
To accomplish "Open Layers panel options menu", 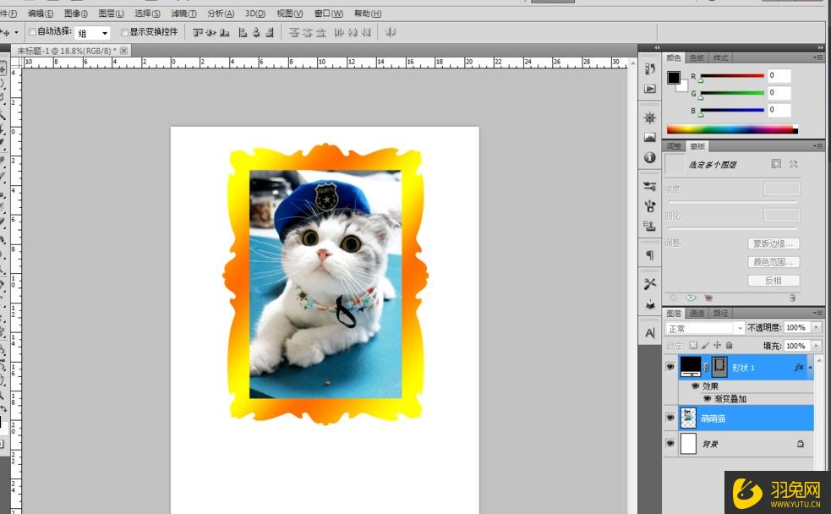I will click(x=818, y=313).
